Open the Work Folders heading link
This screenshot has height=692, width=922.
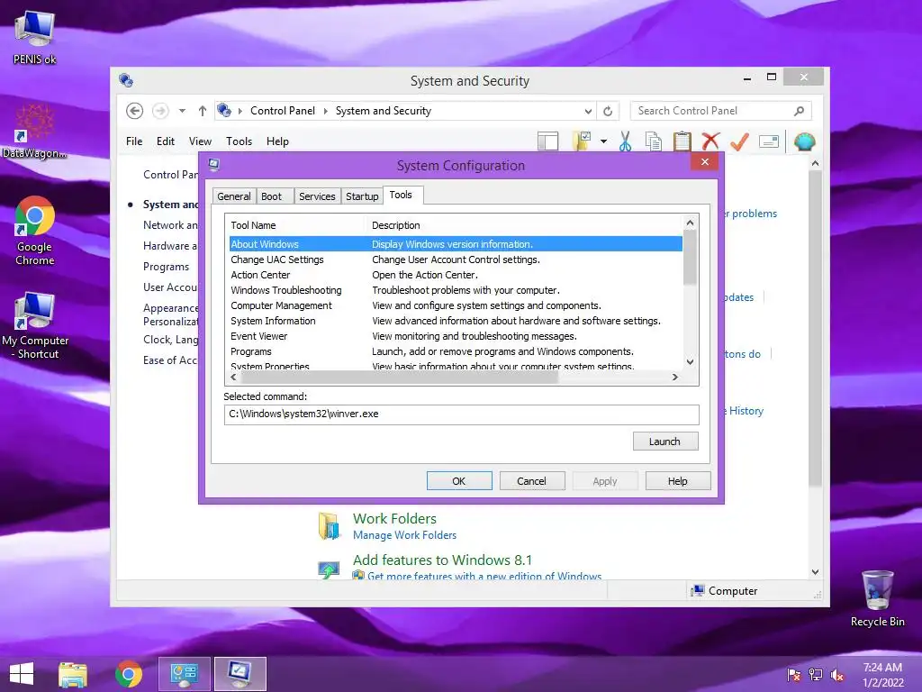coord(394,518)
